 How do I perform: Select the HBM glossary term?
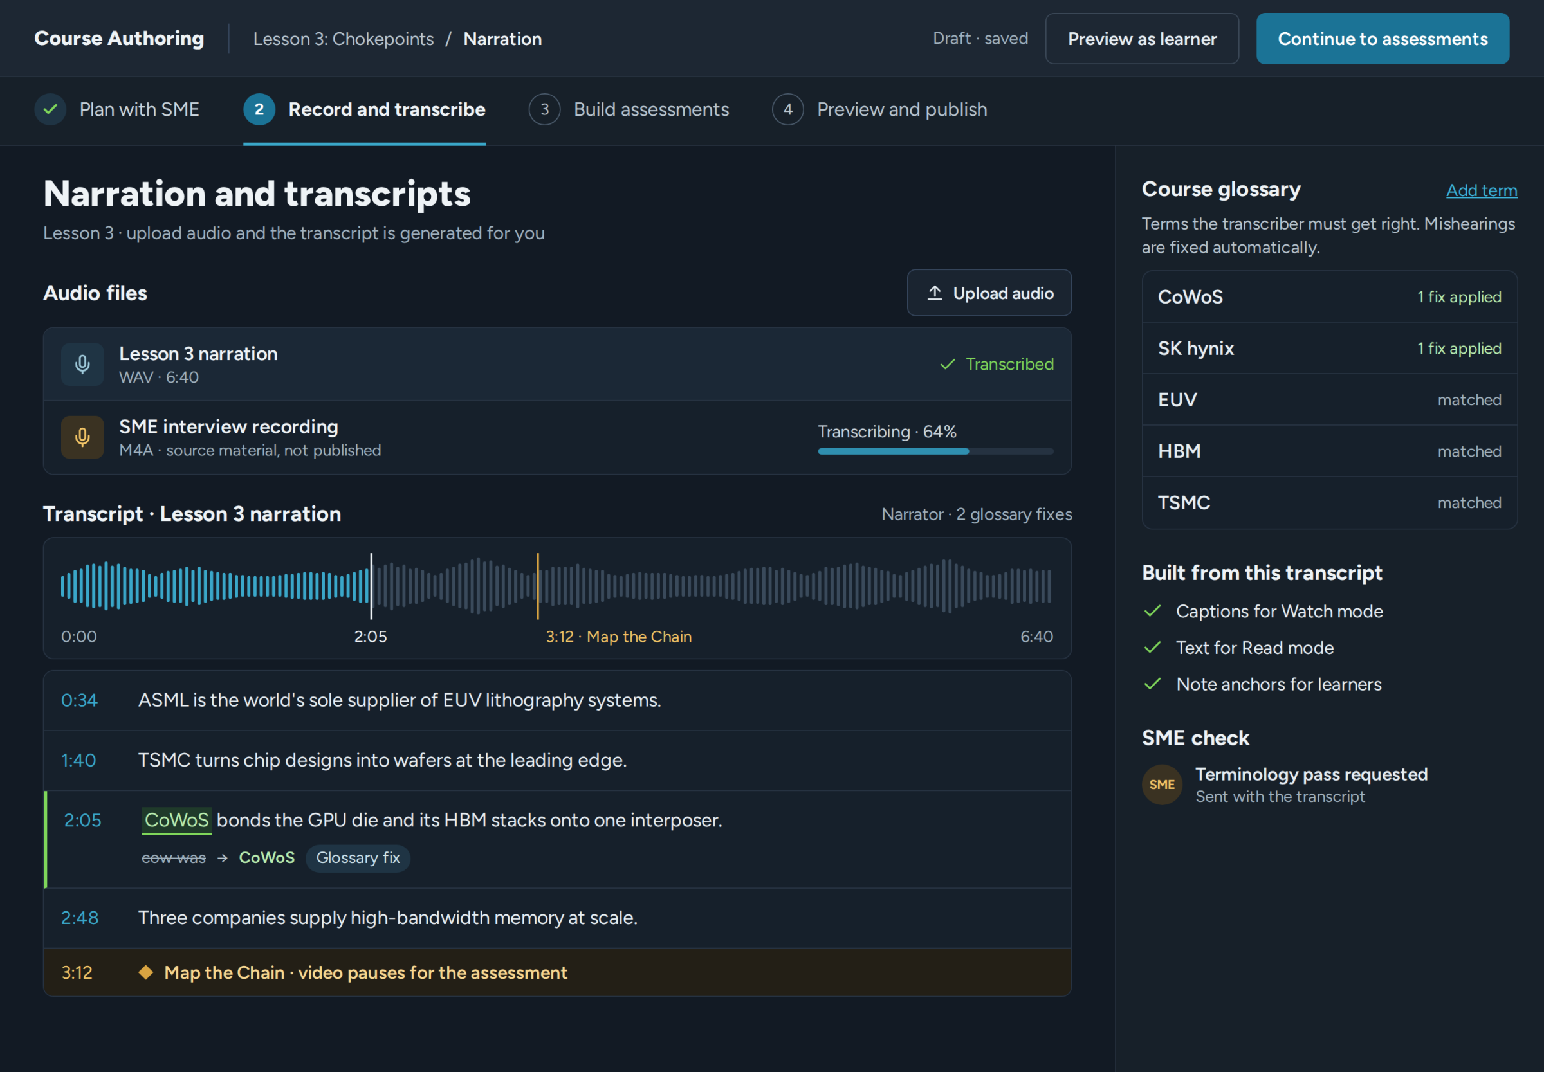click(1329, 451)
